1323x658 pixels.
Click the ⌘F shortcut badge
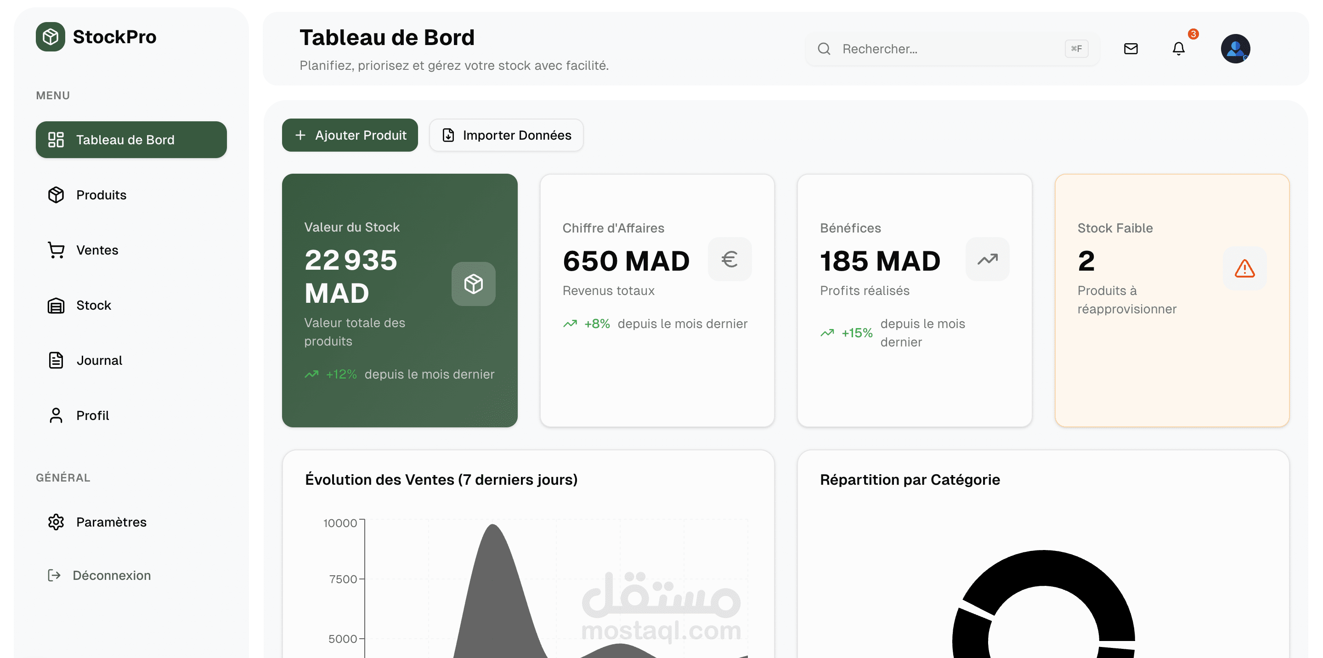(1076, 49)
